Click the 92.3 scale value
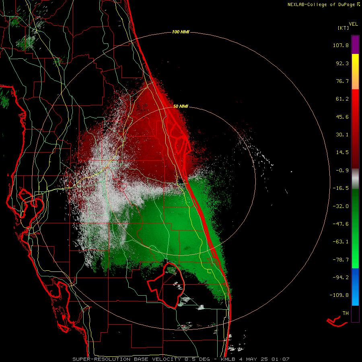 point(342,63)
